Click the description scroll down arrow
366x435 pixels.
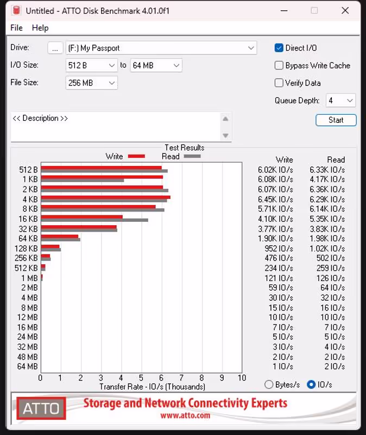click(225, 135)
